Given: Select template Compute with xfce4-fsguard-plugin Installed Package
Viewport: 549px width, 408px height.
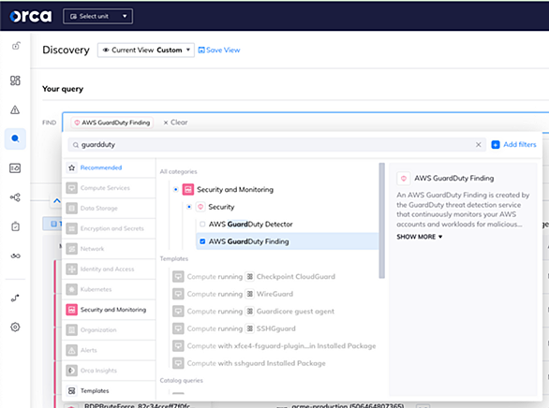Looking at the screenshot, I should click(x=274, y=346).
